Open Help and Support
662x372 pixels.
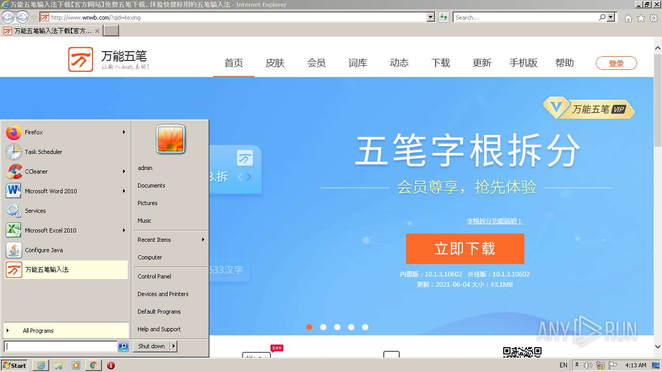click(x=171, y=329)
